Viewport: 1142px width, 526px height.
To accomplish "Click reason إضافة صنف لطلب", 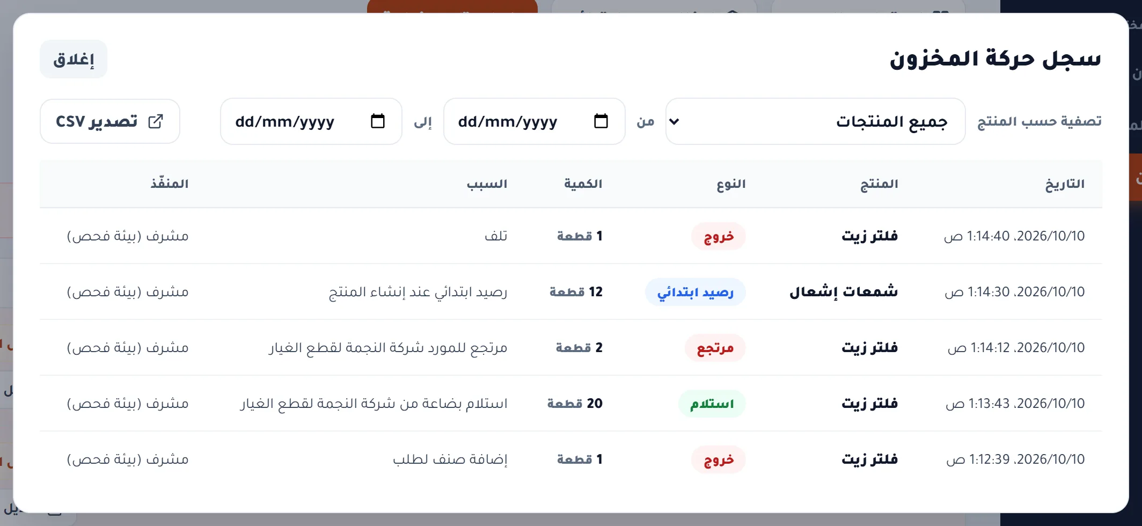I will pyautogui.click(x=450, y=459).
